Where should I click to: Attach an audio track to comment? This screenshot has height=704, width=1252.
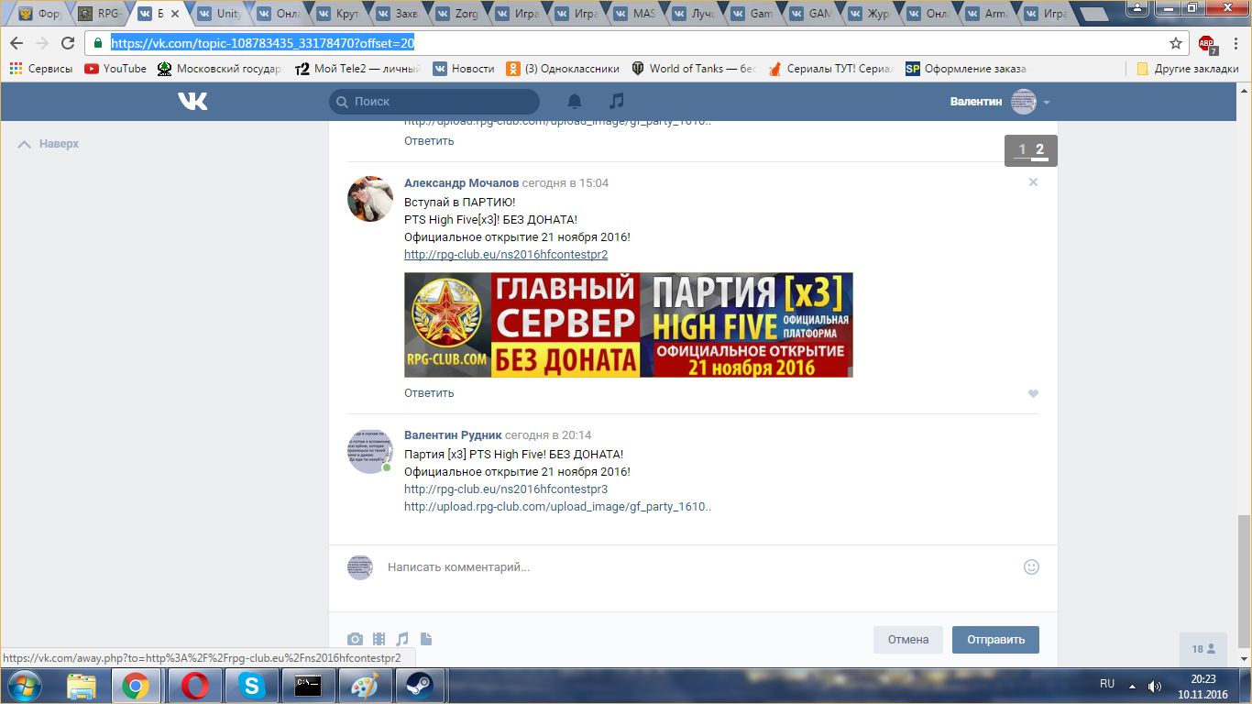pos(402,640)
